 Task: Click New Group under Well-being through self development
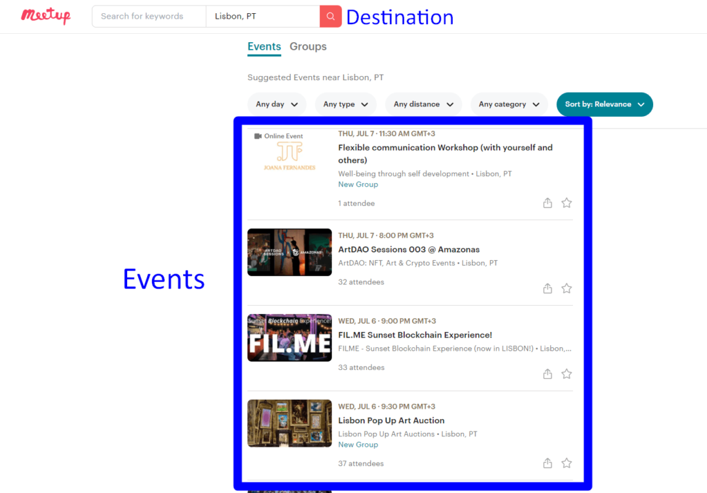(x=358, y=184)
